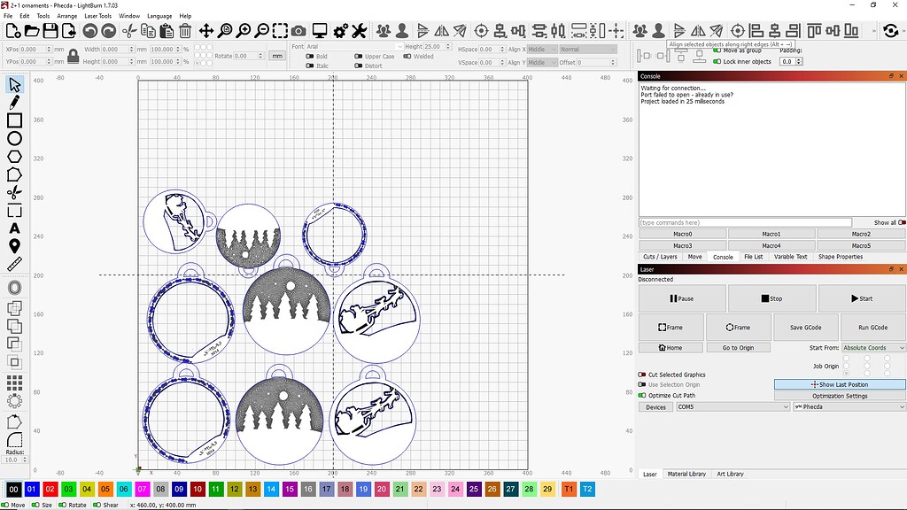Disable the Optimize Cut Path toggle
This screenshot has height=510, width=907.
tap(642, 396)
